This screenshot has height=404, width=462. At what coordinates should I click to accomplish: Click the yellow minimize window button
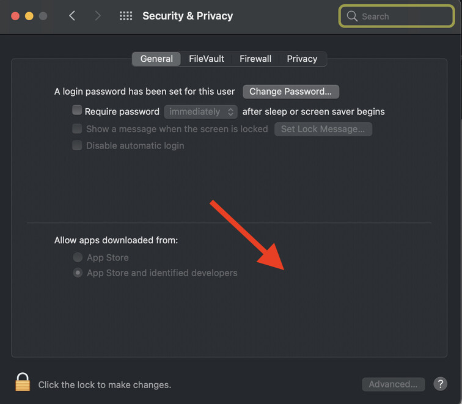(x=29, y=16)
